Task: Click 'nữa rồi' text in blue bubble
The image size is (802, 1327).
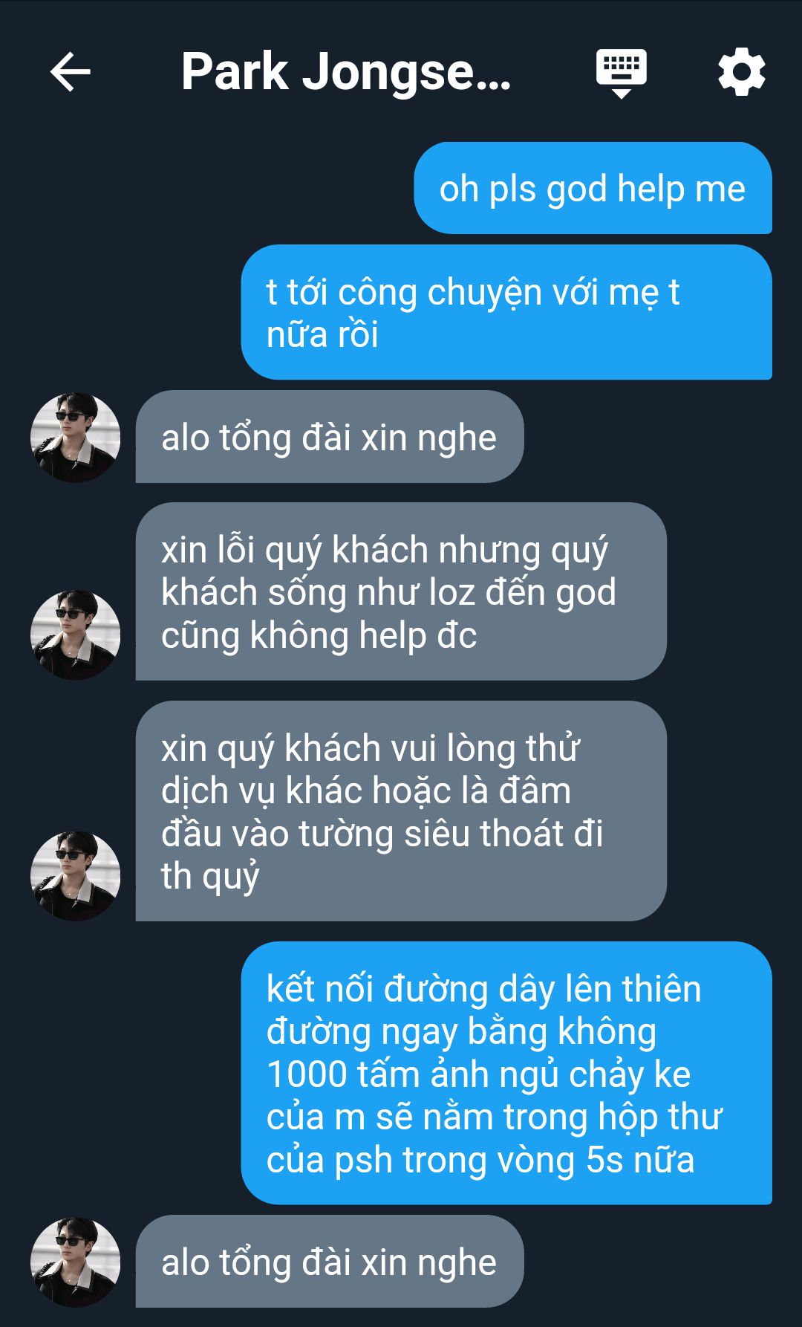Action: [x=322, y=334]
